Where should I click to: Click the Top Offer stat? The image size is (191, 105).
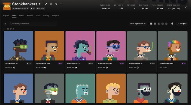tap(131, 7)
